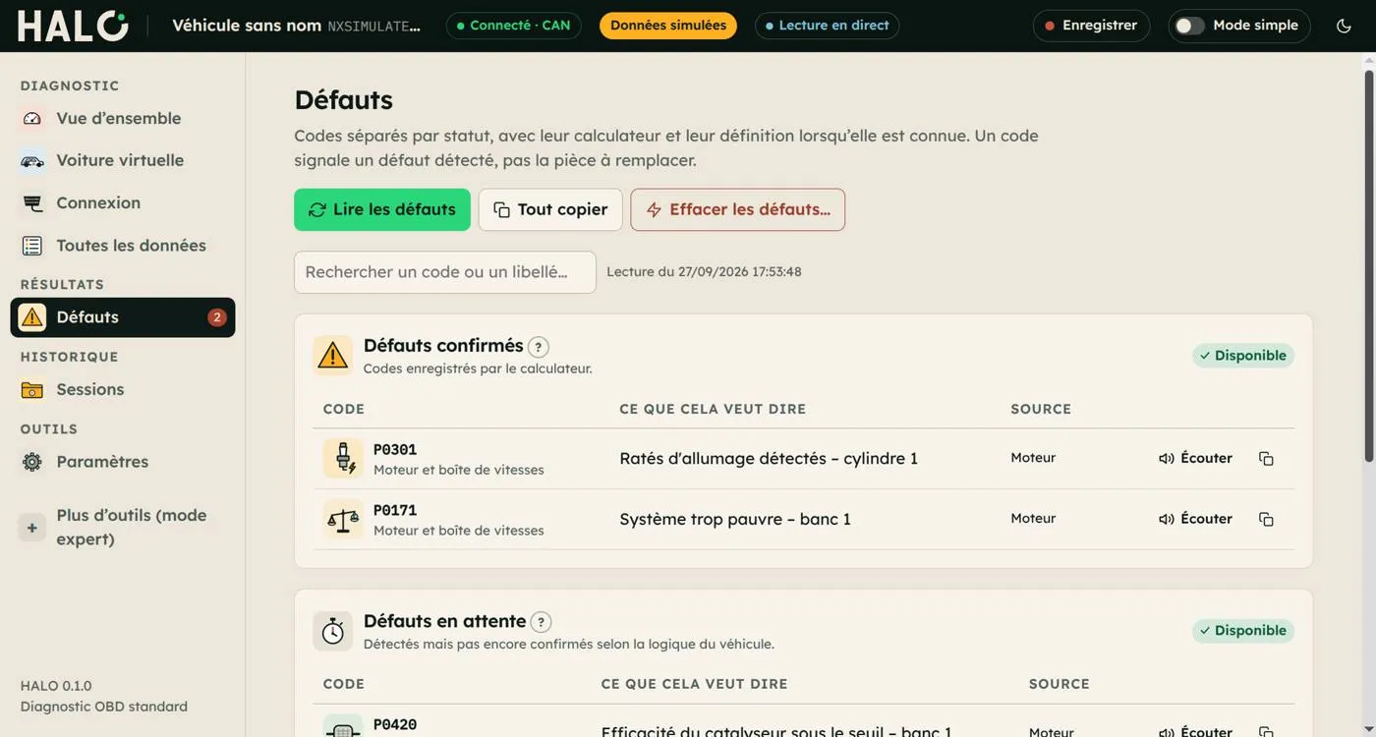Screen dimensions: 1376x737
Task: Open help for Défauts confirmés
Action: coord(539,347)
